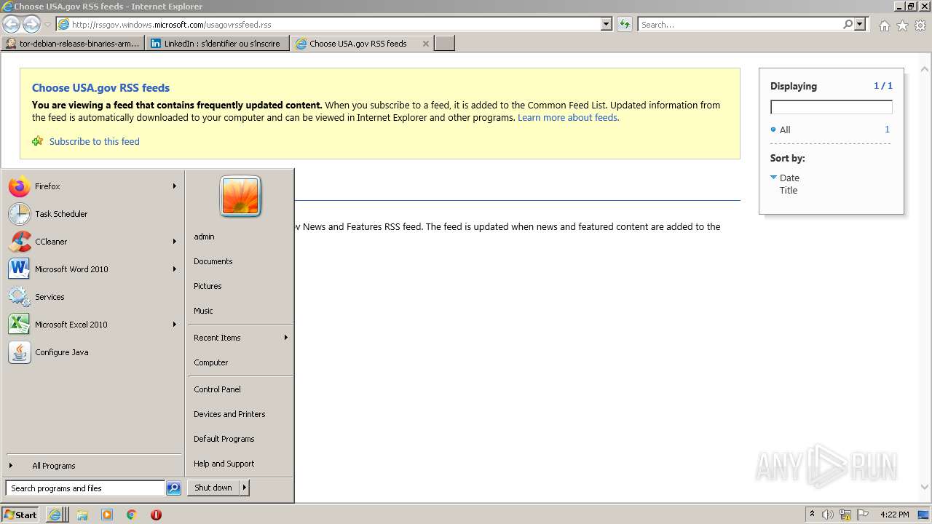
Task: Click the Shut down button
Action: tap(213, 488)
